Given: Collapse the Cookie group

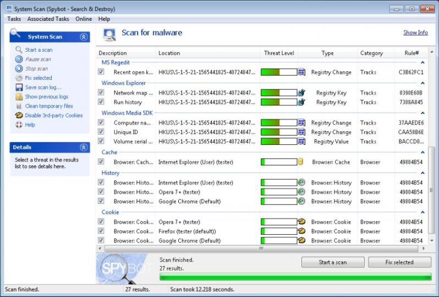Looking at the screenshot, I should [x=422, y=212].
